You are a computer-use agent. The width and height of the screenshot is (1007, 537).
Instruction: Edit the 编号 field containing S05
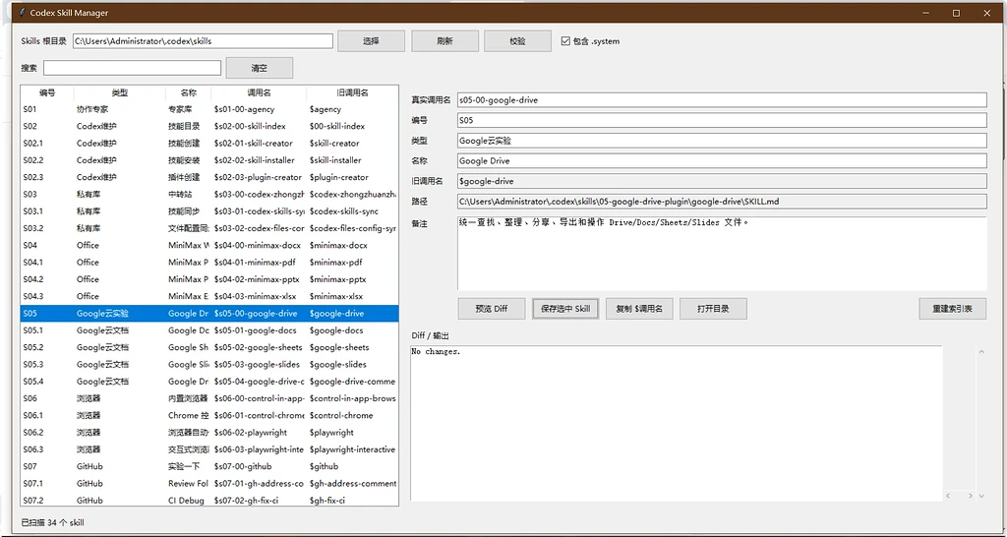point(722,120)
